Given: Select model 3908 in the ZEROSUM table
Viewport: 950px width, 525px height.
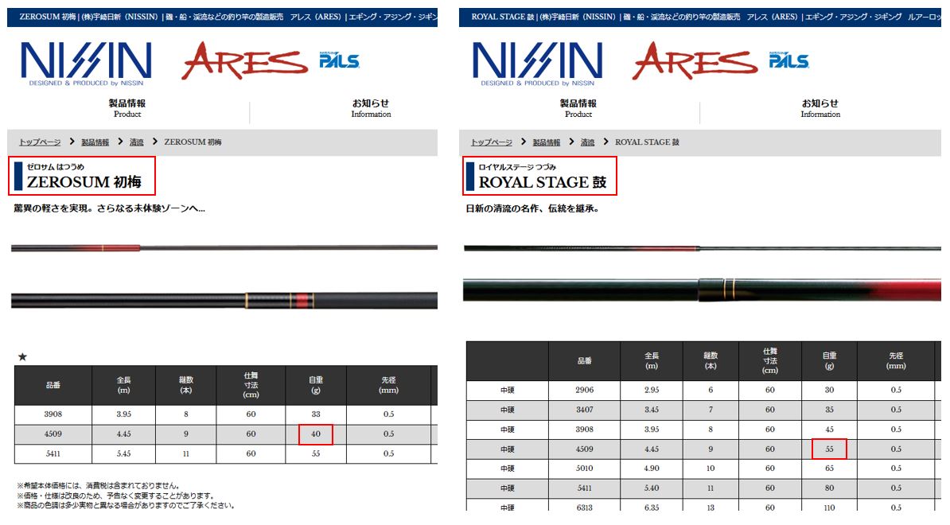Looking at the screenshot, I should (x=53, y=414).
